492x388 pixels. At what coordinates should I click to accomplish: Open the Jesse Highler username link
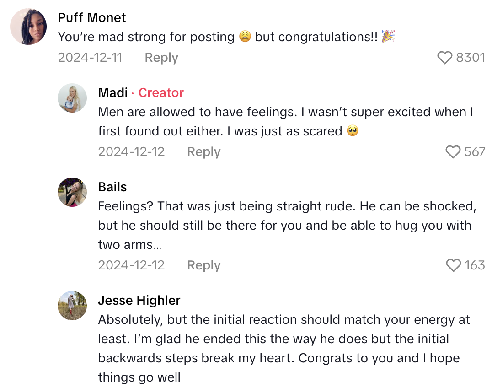point(139,301)
